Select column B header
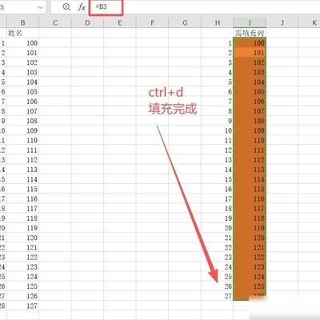The width and height of the screenshot is (320, 320). click(22, 23)
